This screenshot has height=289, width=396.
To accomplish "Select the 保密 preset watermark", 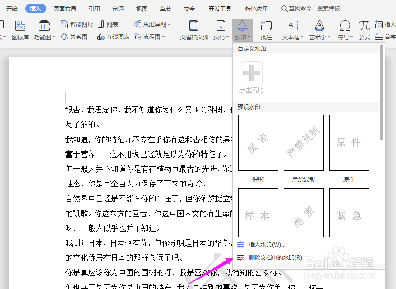I will [258, 142].
